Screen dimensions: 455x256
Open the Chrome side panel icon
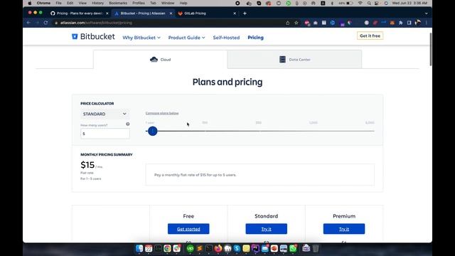click(409, 23)
